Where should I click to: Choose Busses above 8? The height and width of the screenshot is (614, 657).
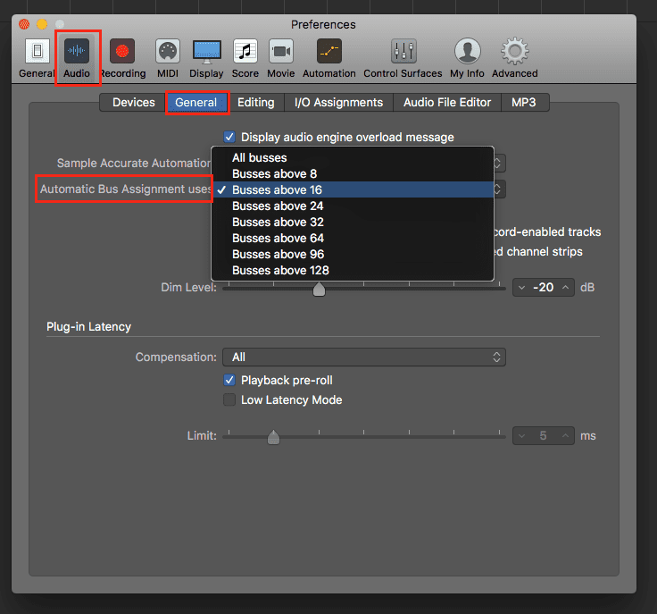pyautogui.click(x=353, y=173)
